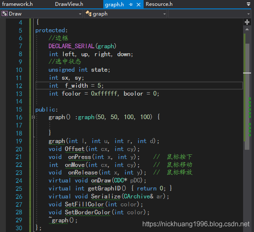Click the DECLARE_SERIAL macro text
This screenshot has width=254, height=232.
71,46
